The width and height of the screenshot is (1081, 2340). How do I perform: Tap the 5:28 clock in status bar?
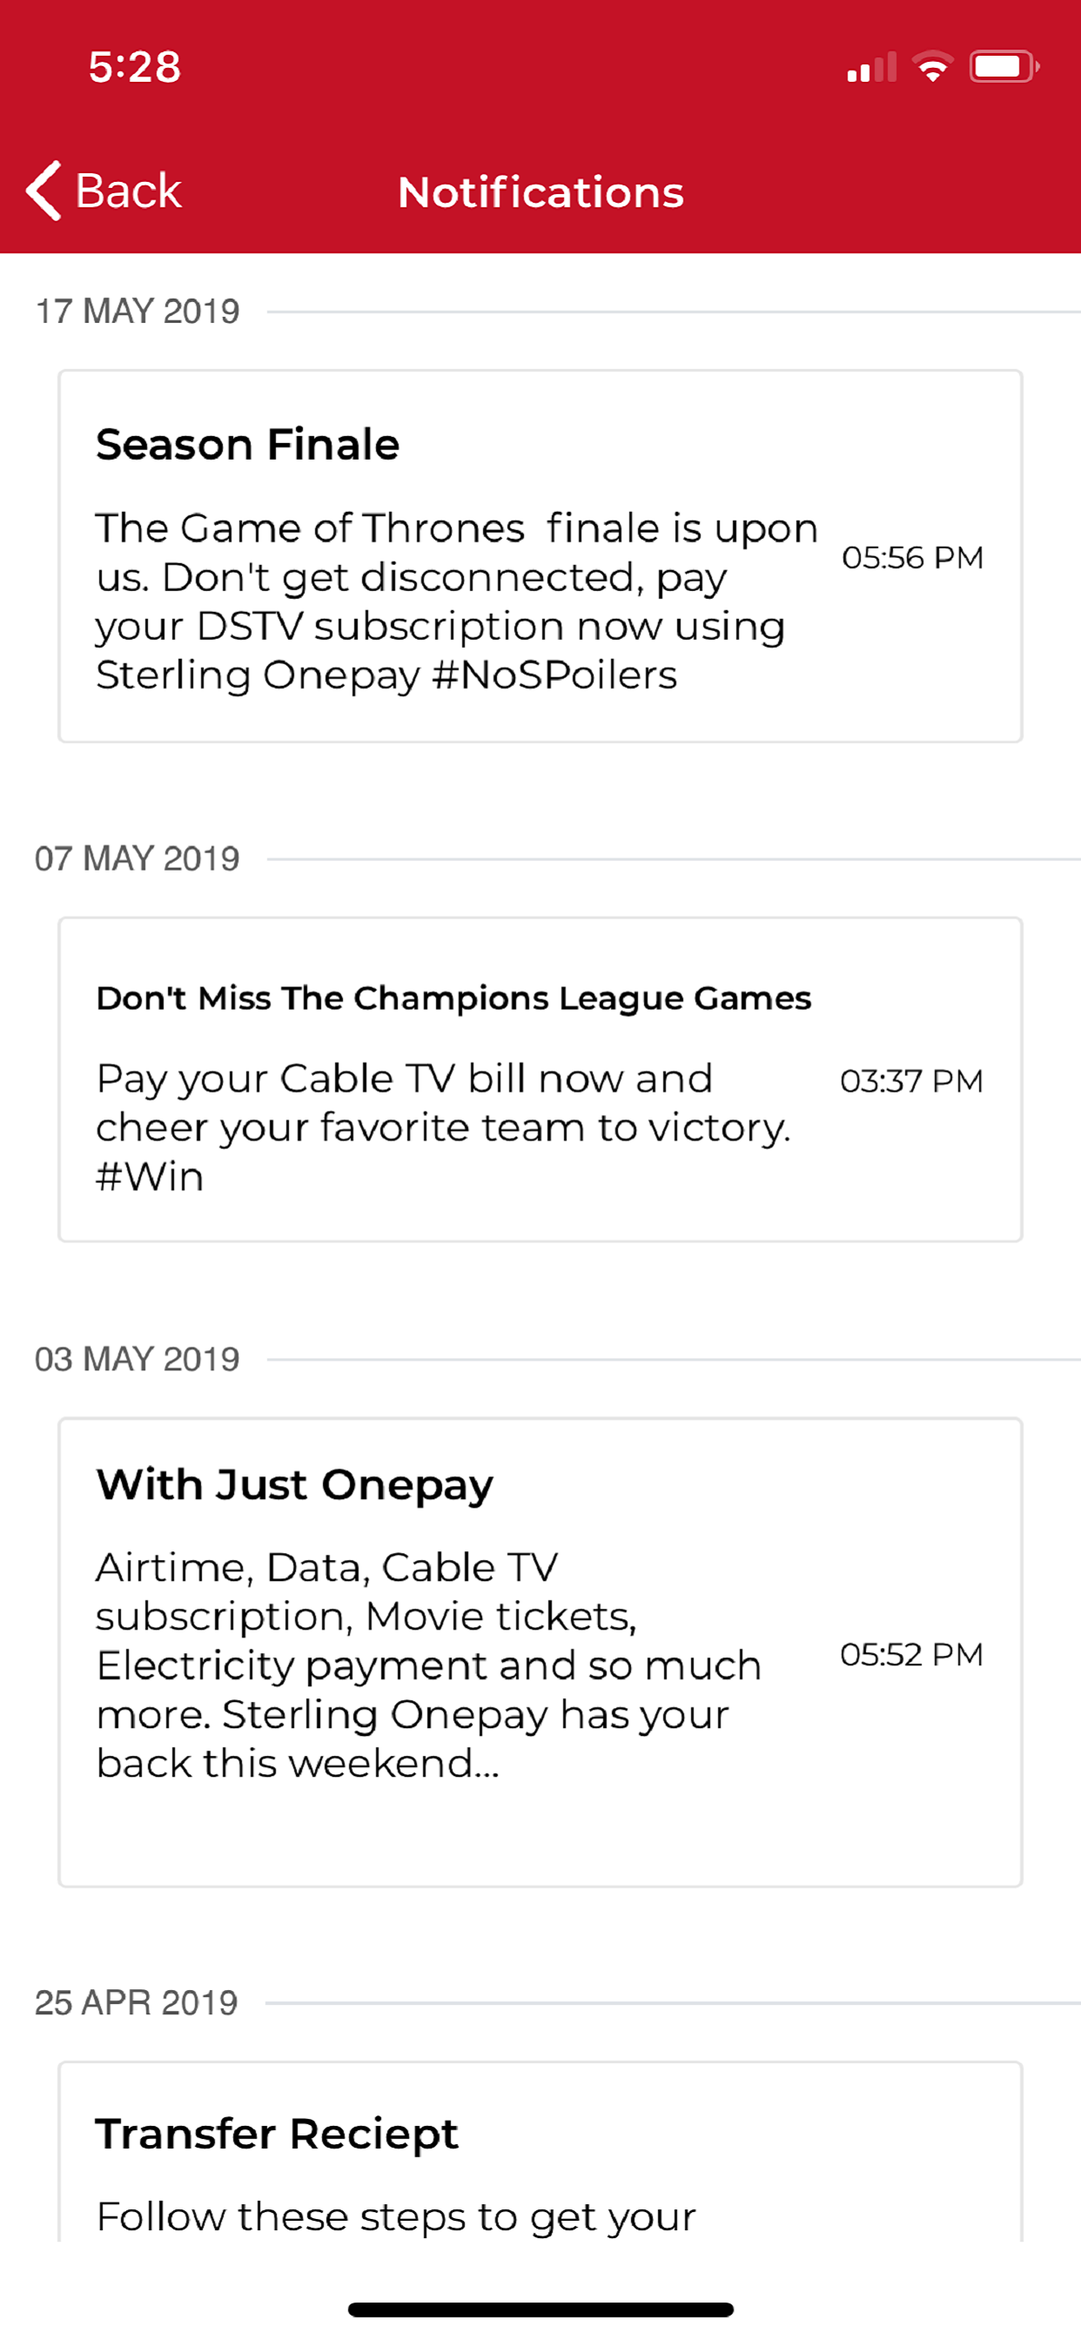[134, 67]
